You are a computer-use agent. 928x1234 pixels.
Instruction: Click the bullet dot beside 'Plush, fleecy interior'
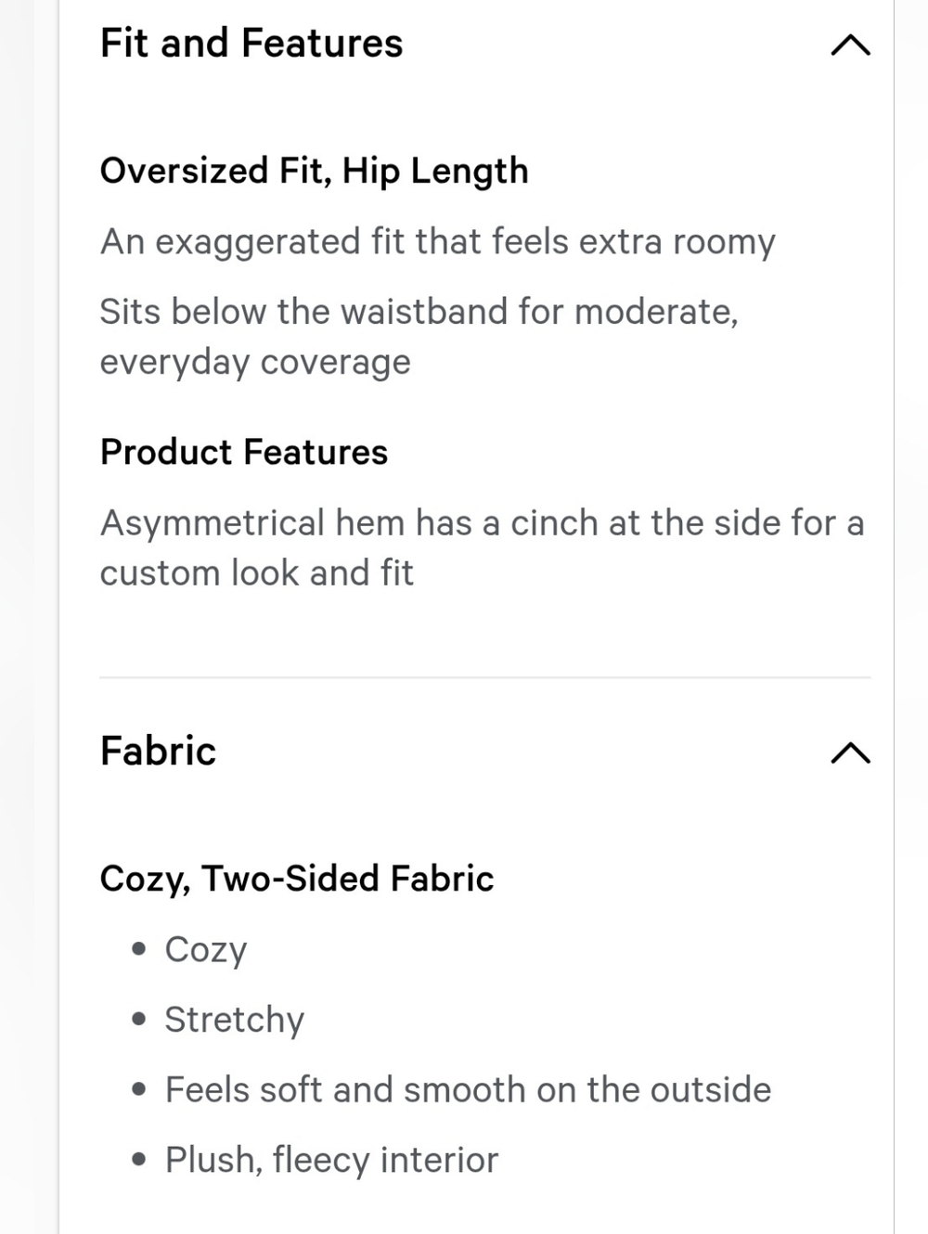point(139,1160)
